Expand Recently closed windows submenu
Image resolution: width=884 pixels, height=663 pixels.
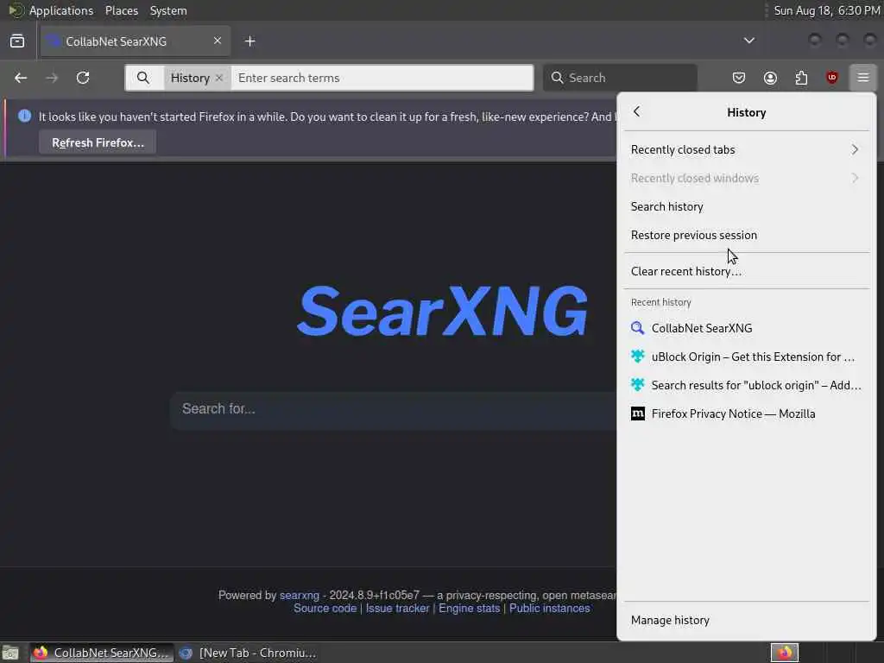(746, 178)
